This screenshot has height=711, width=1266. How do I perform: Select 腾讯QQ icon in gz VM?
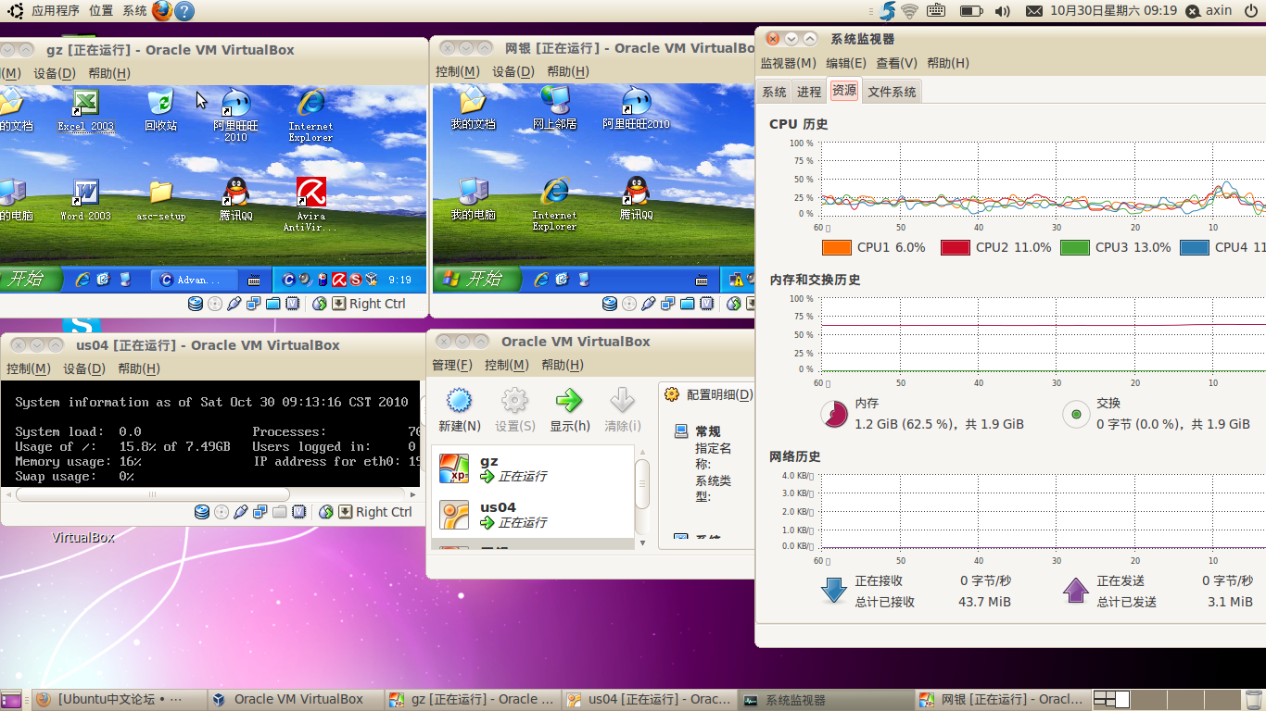236,199
